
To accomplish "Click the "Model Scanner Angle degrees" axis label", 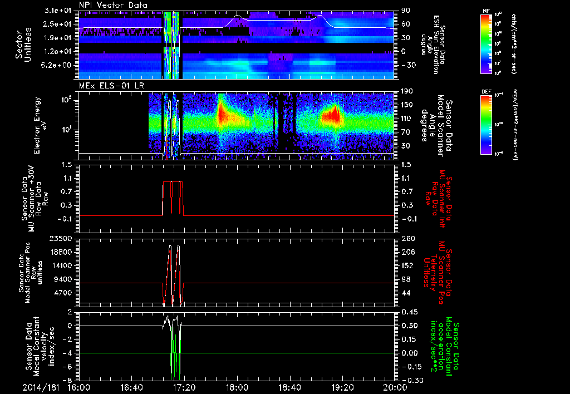I will pyautogui.click(x=436, y=125).
